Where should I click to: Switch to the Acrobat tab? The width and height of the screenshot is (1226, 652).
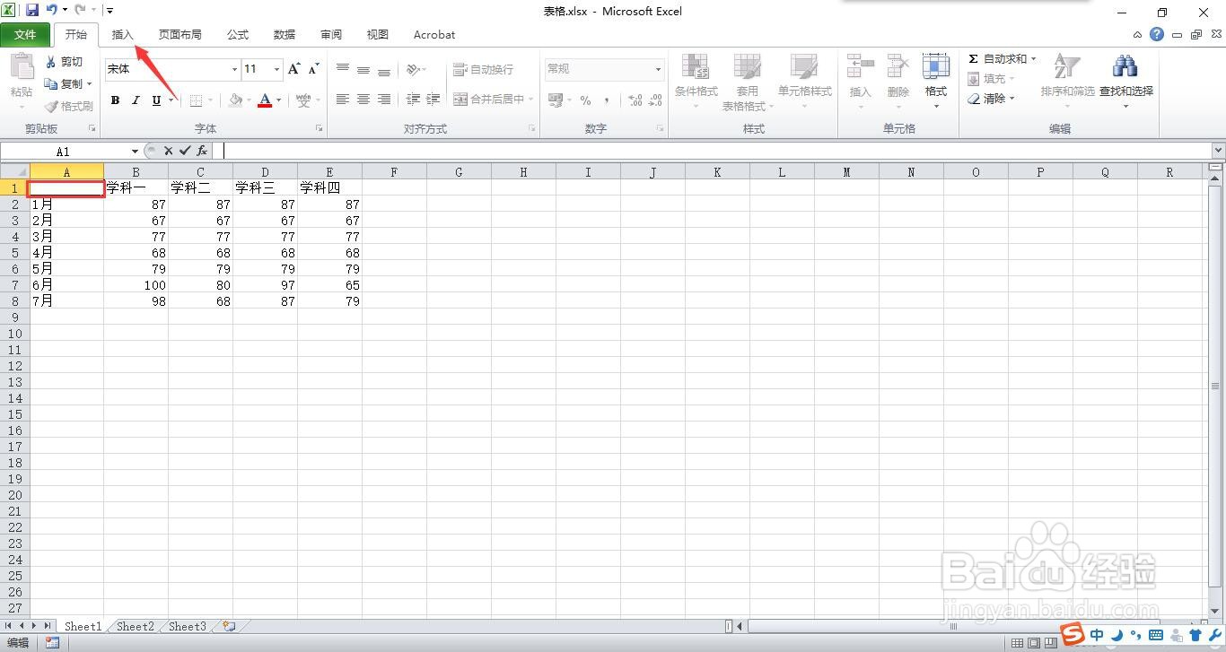[x=434, y=35]
